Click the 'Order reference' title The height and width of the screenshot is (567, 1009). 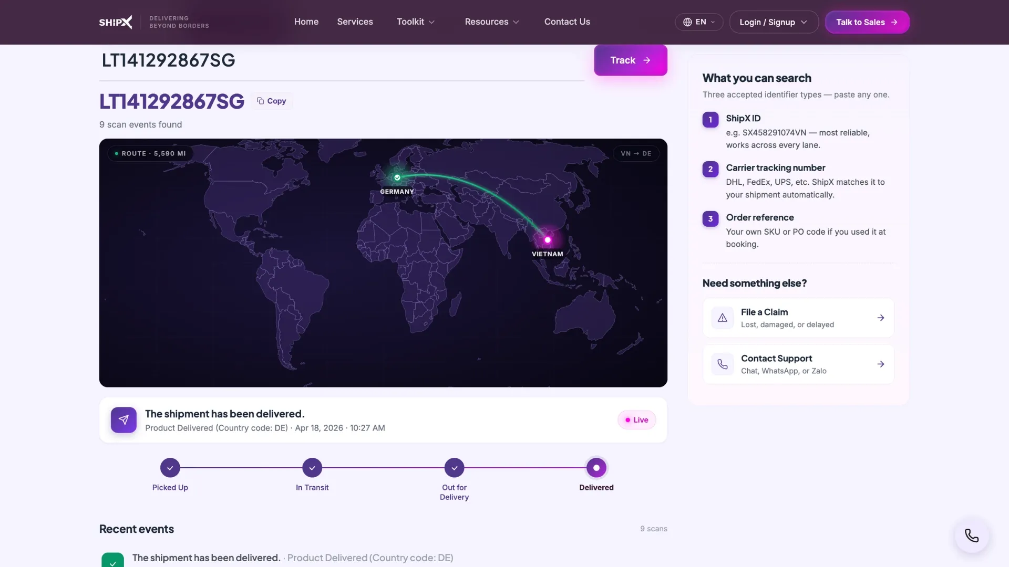coord(760,217)
